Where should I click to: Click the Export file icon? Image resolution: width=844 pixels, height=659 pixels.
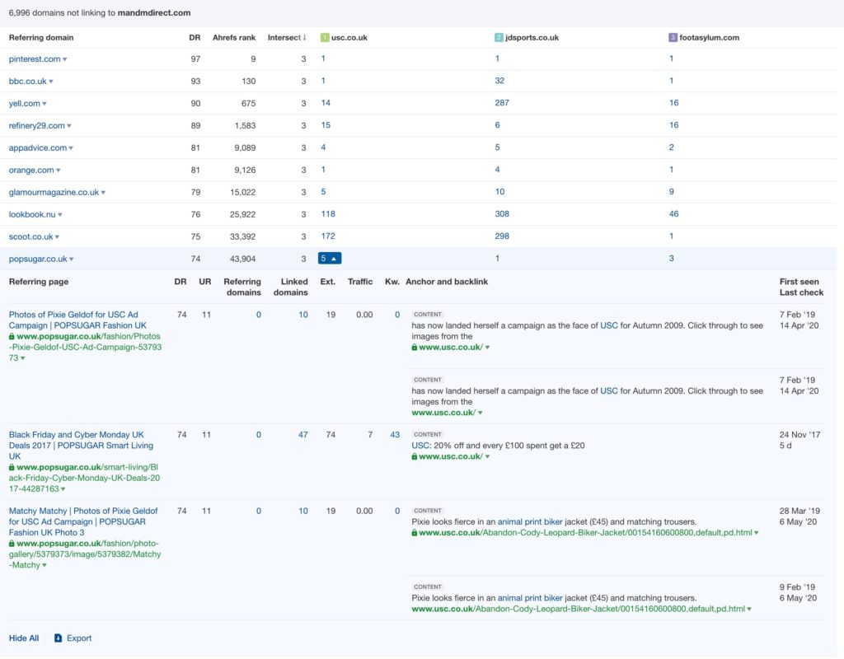(x=59, y=638)
